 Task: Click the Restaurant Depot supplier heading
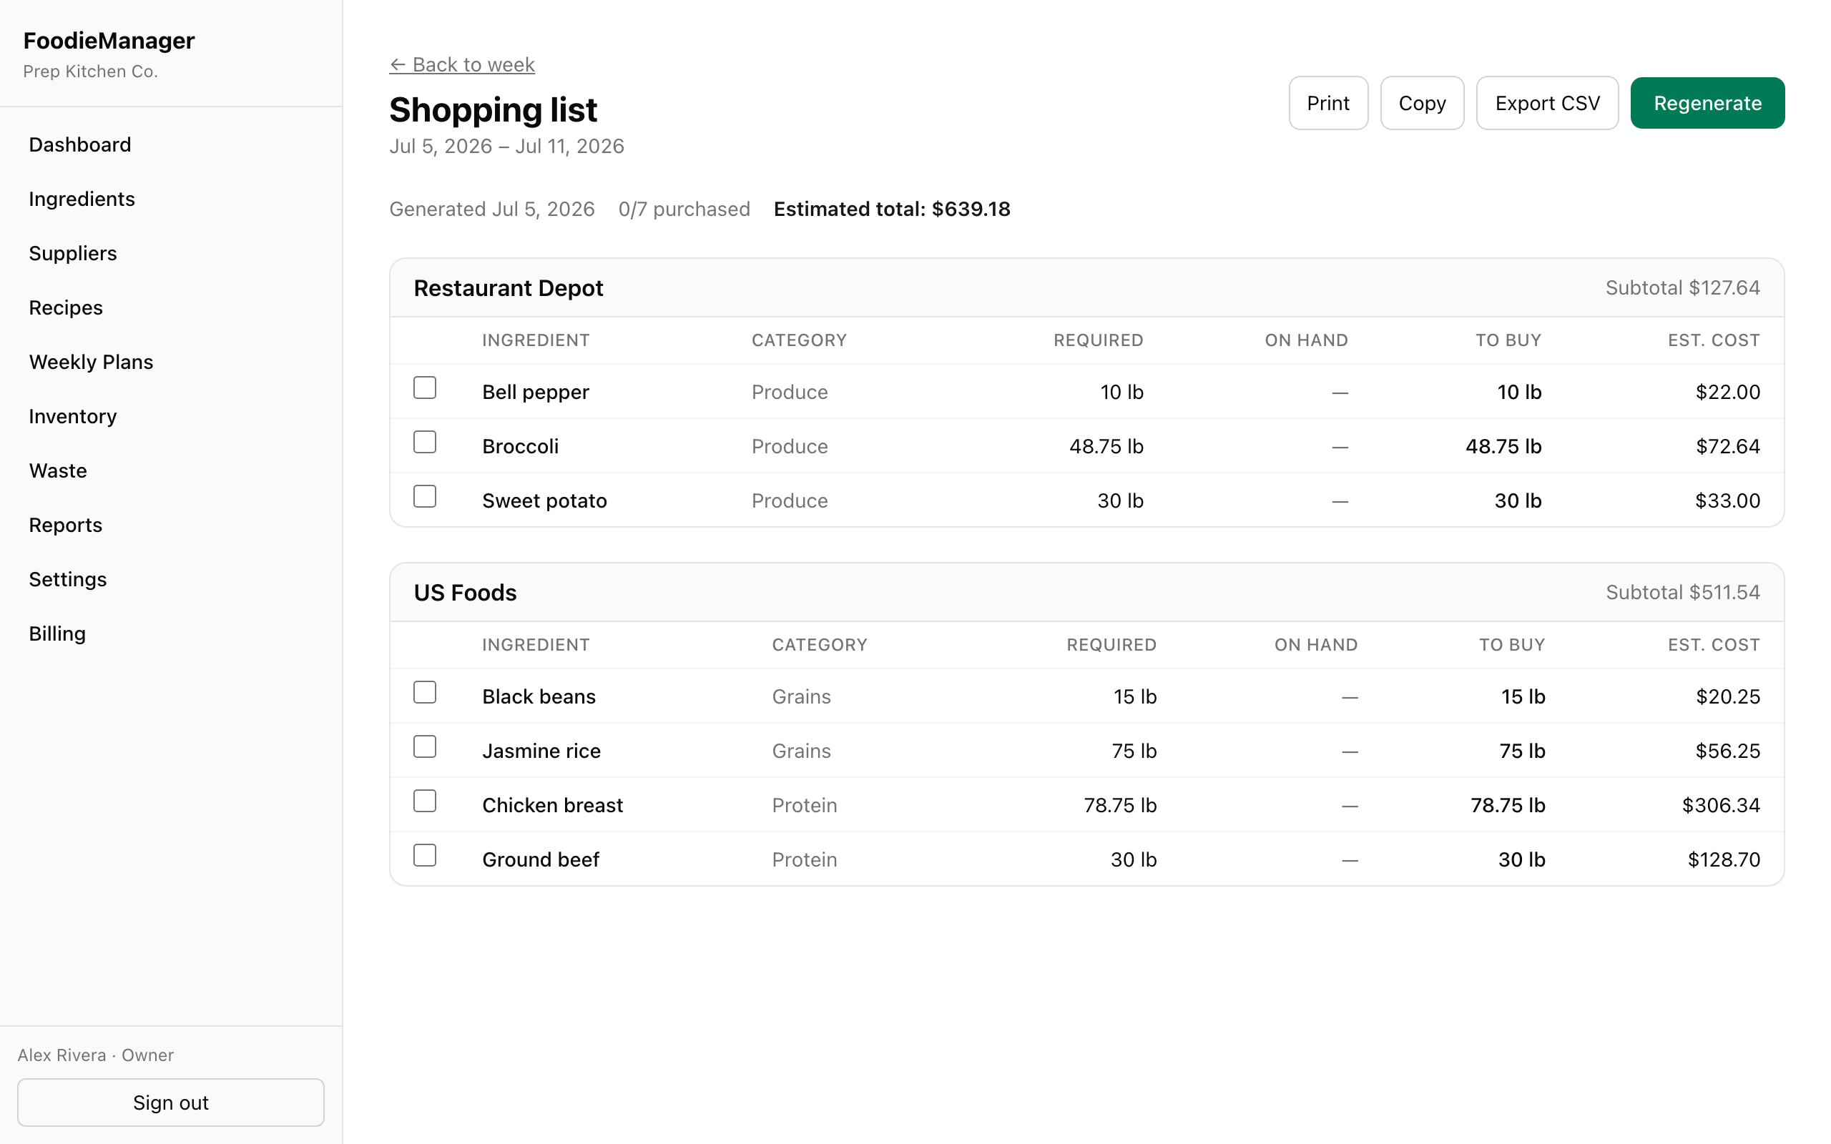pos(509,288)
